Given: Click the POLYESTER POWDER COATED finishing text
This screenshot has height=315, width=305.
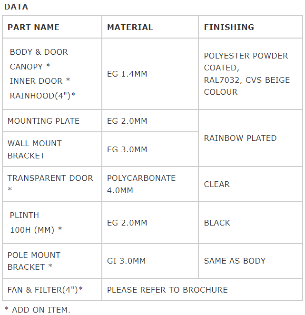Looking at the screenshot, I should [246, 62].
